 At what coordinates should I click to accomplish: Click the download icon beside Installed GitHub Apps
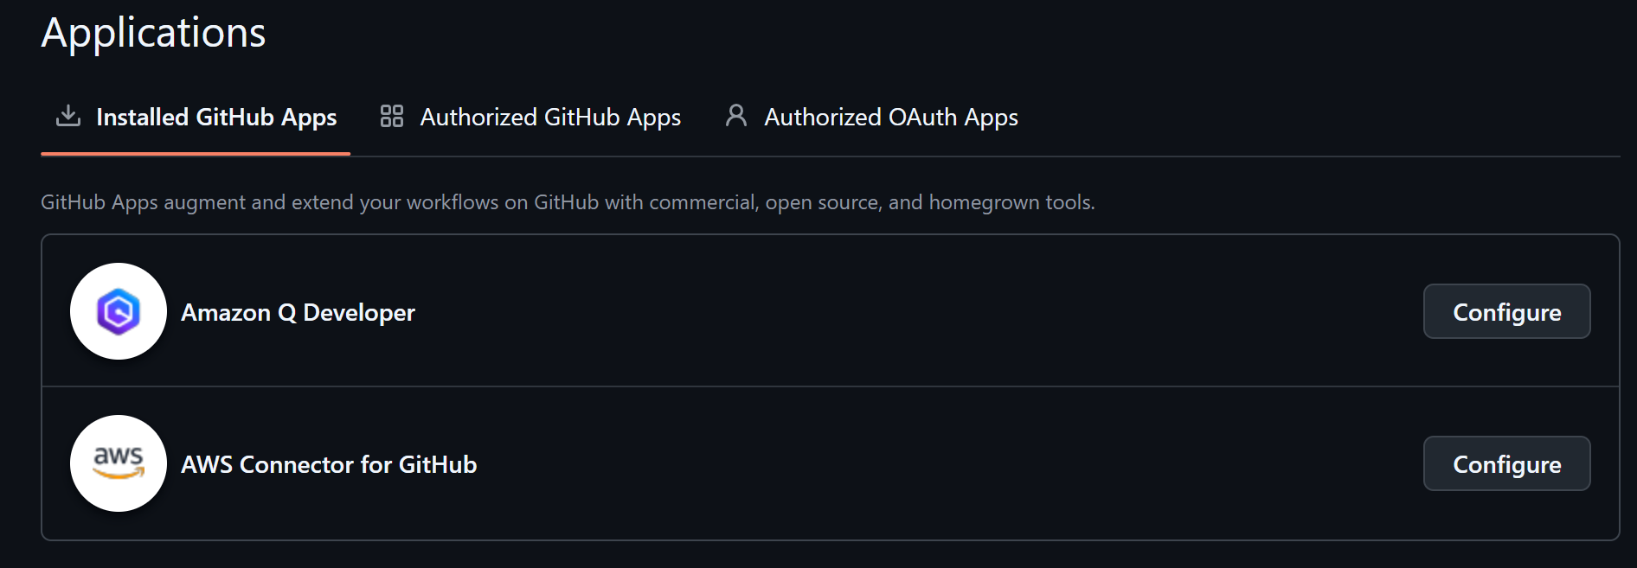(x=67, y=116)
